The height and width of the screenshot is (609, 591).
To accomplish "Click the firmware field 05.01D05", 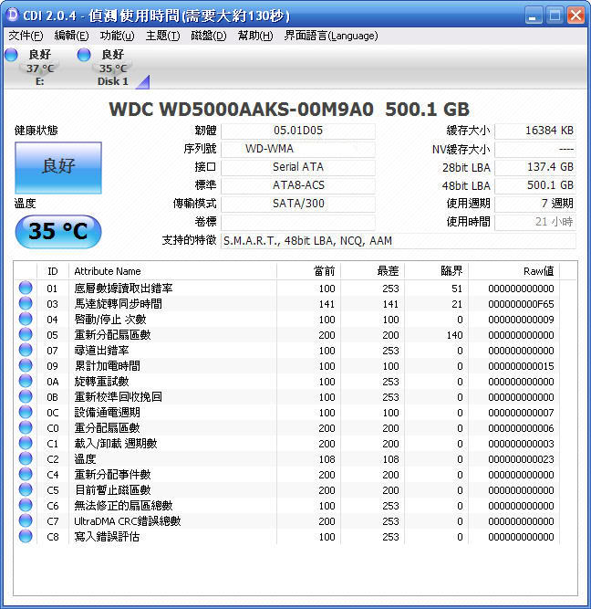I will (x=298, y=131).
